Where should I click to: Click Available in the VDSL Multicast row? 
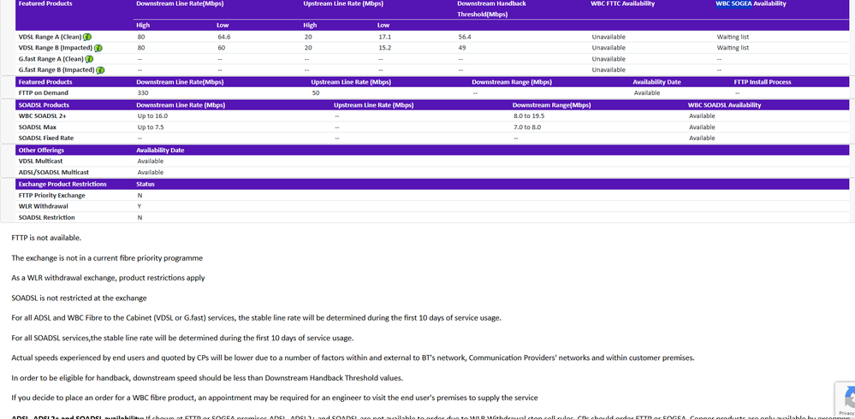click(x=151, y=162)
